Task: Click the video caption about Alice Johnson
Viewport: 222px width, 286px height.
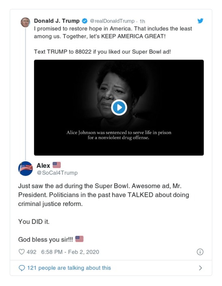Action: click(119, 135)
